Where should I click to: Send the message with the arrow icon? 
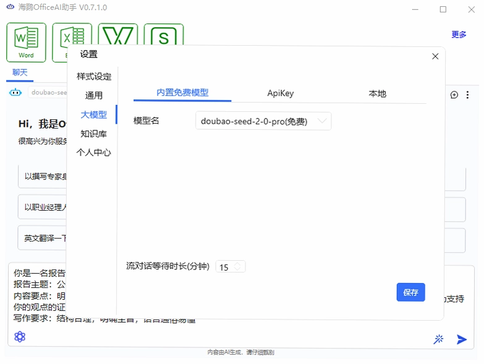(x=462, y=339)
